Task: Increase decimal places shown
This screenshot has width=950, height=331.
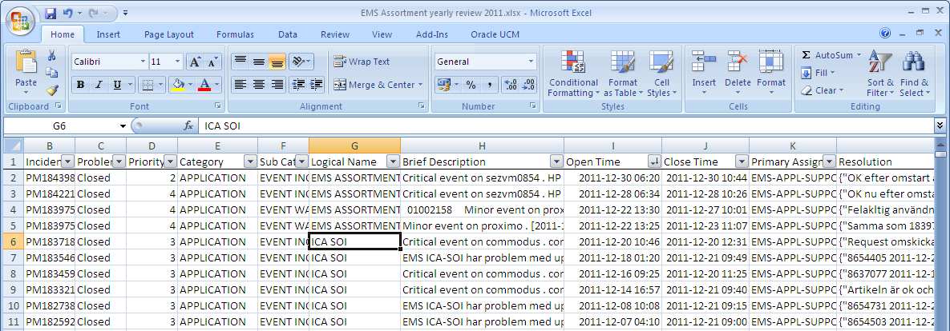Action: 511,85
